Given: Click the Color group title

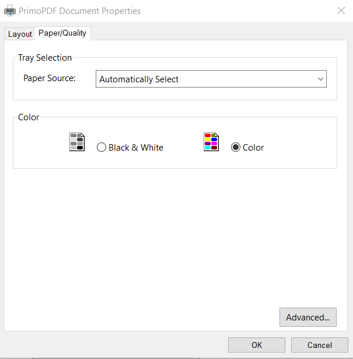Looking at the screenshot, I should pyautogui.click(x=29, y=117).
